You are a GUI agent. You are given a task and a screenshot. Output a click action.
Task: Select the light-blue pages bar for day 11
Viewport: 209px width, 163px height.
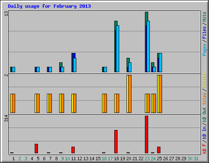click(x=75, y=65)
